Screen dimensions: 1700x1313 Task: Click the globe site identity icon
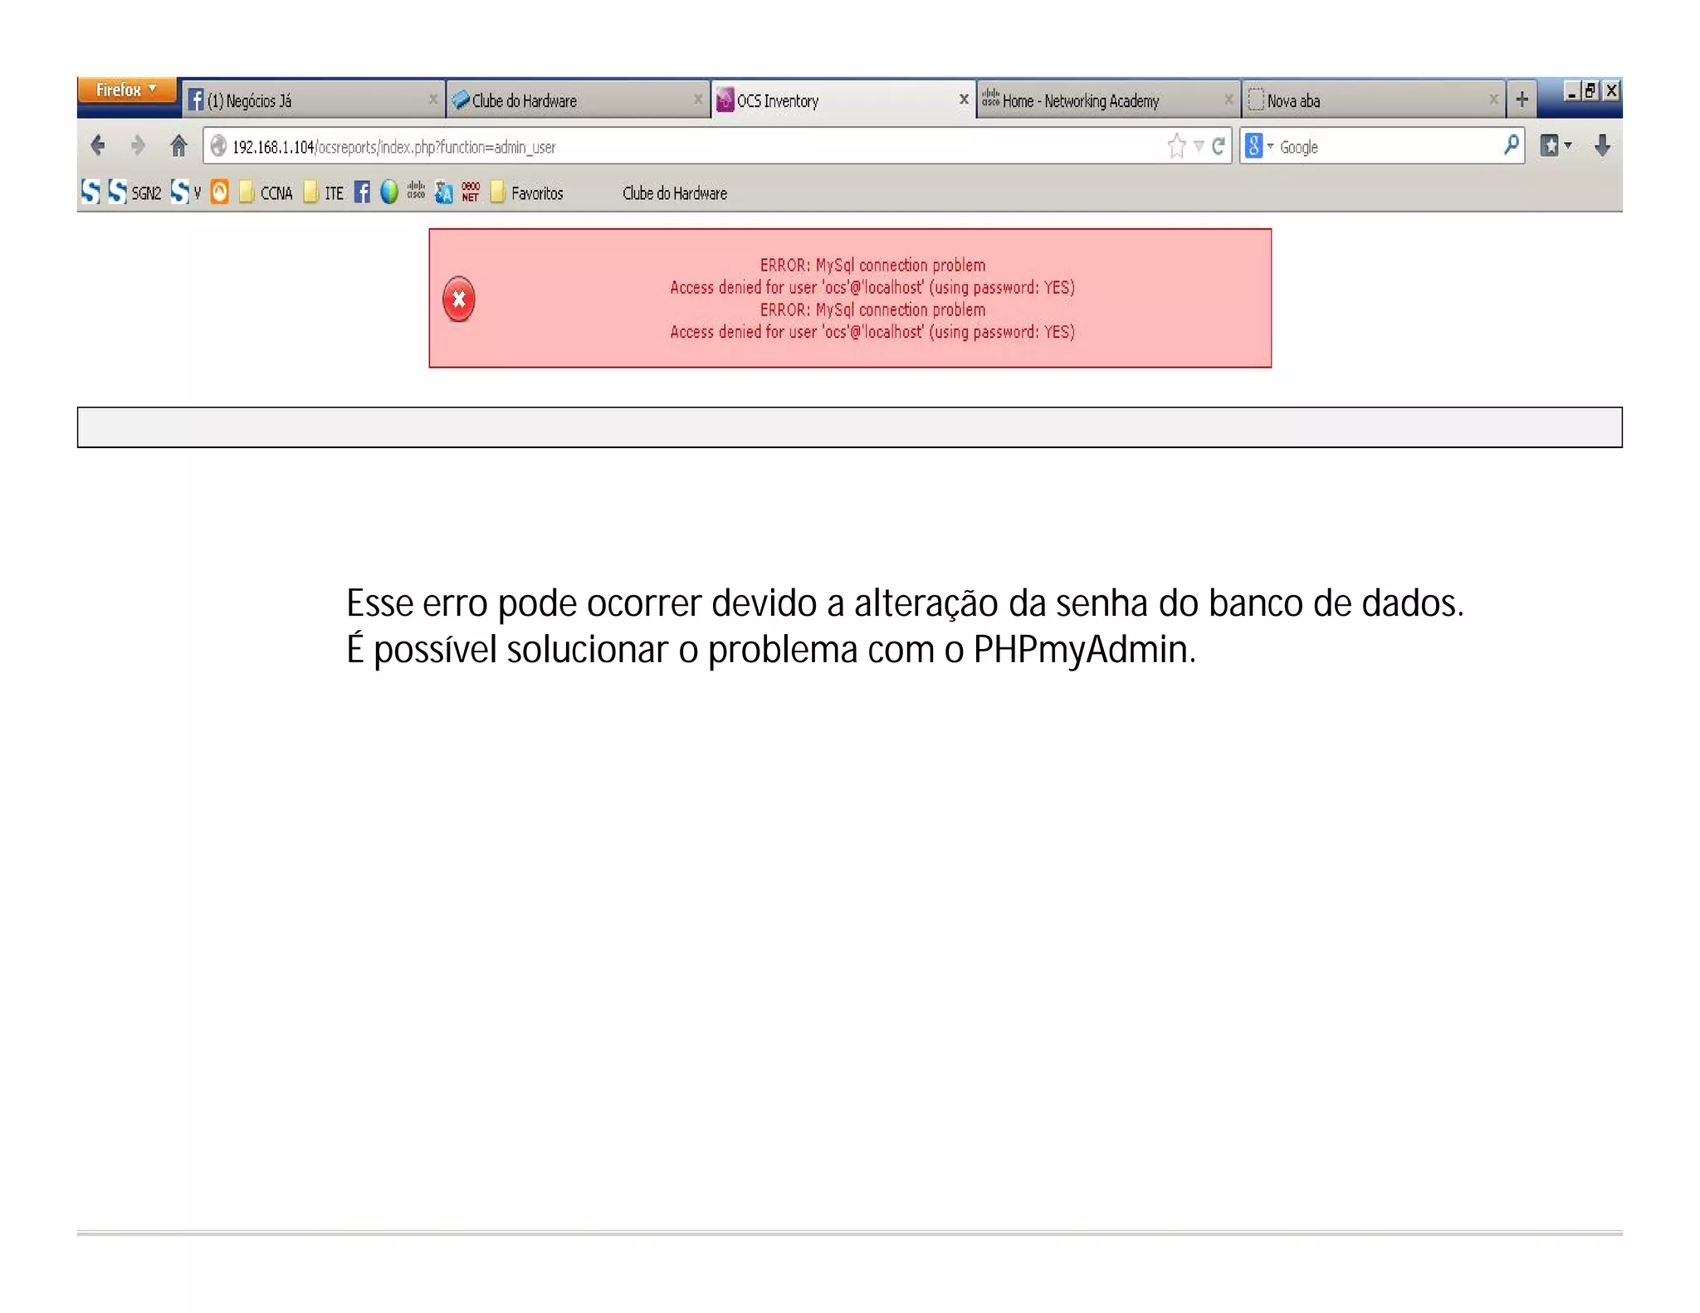coord(218,146)
